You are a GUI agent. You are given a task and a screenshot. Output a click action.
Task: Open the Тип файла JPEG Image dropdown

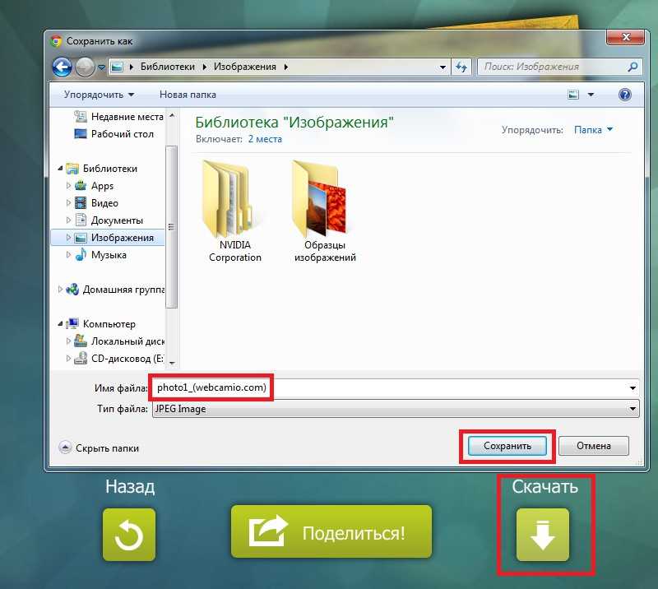point(396,409)
